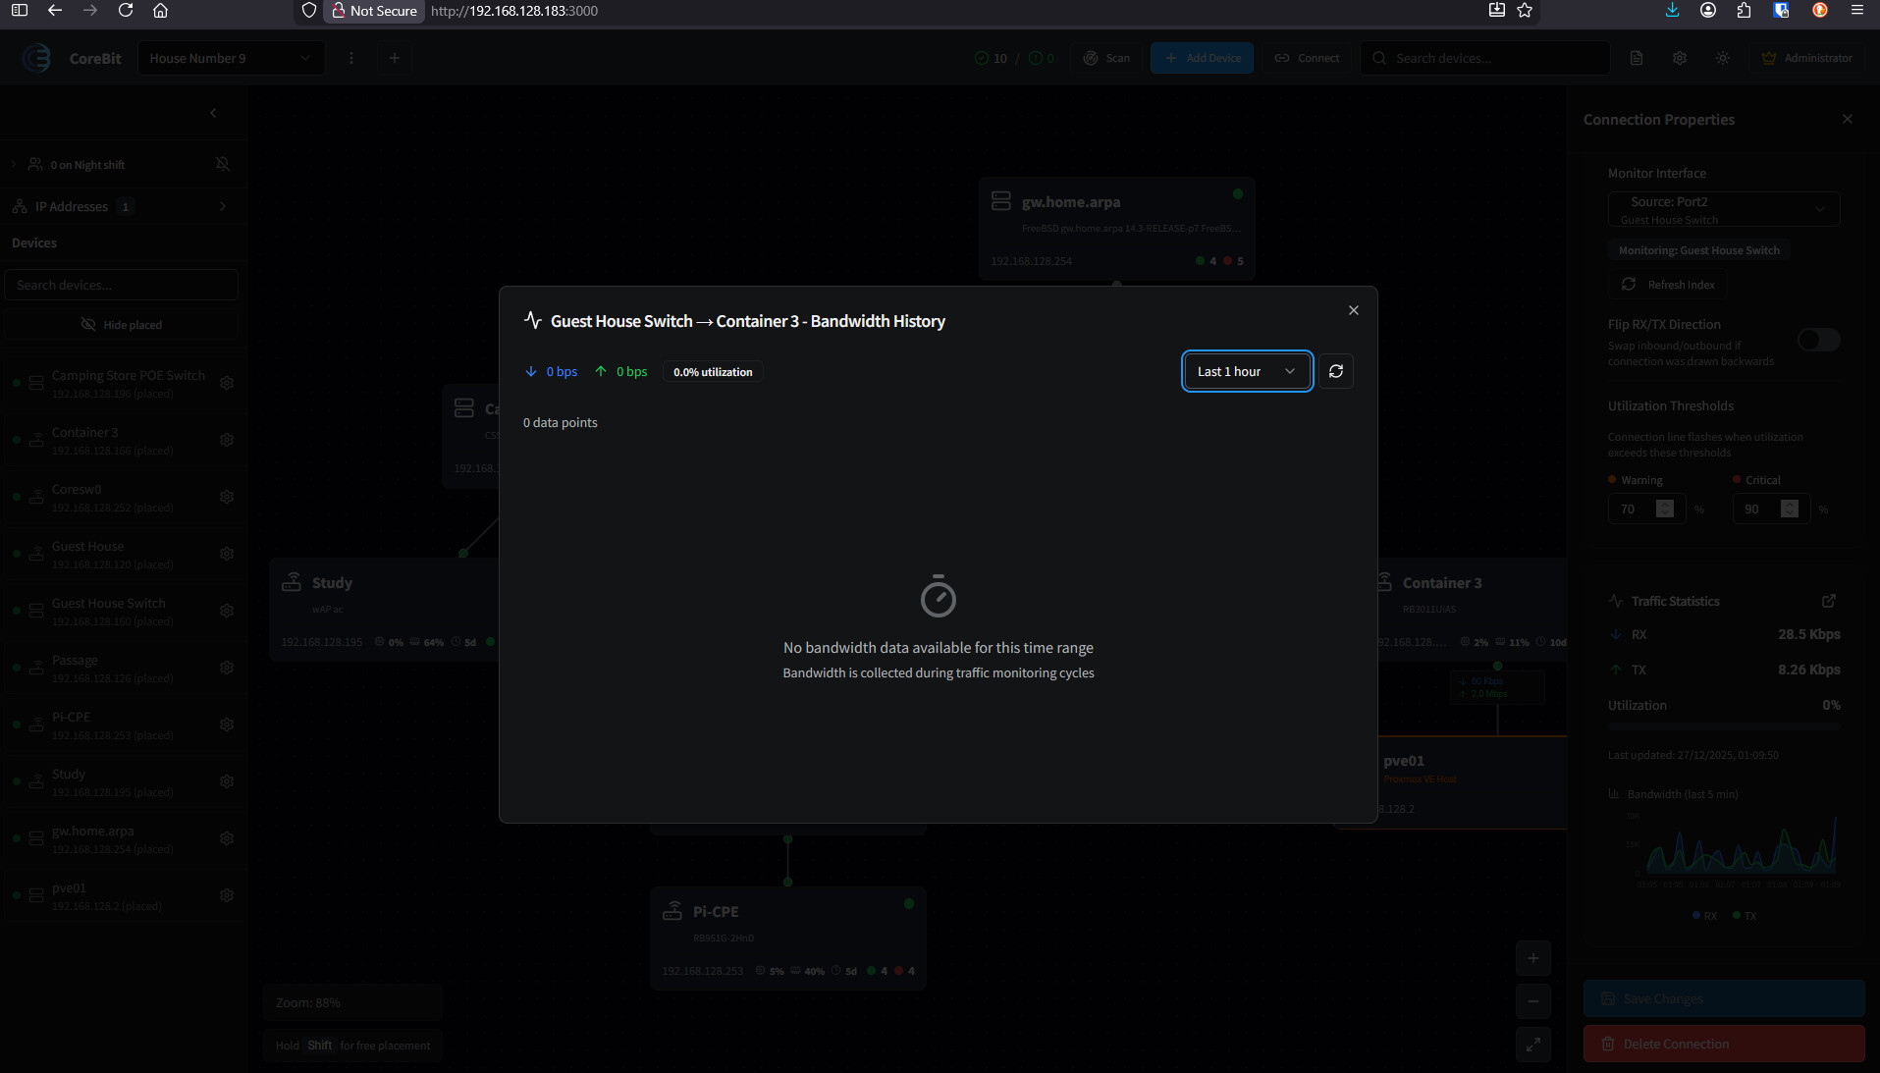1880x1073 pixels.
Task: Open settings for Coresw0 device
Action: (227, 497)
